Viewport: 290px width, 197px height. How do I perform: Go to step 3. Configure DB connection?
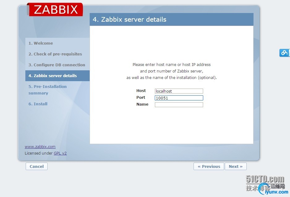coord(57,65)
